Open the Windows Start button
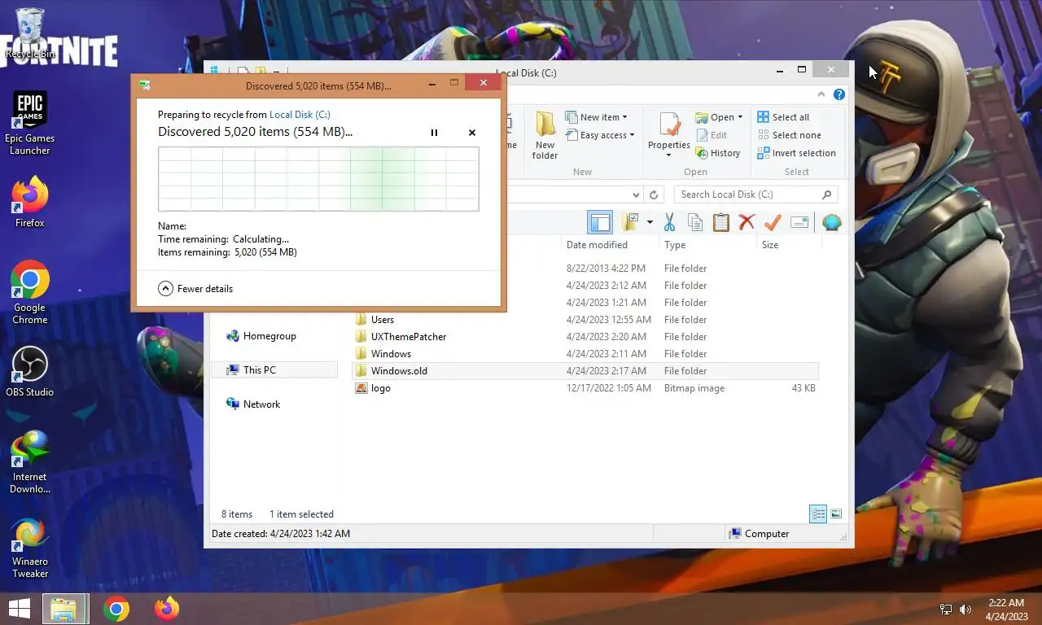This screenshot has height=625, width=1042. pyautogui.click(x=20, y=609)
